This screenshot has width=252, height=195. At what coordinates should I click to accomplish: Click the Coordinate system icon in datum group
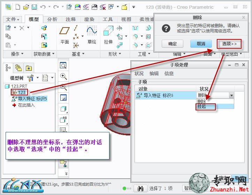pyautogui.click(x=76, y=45)
